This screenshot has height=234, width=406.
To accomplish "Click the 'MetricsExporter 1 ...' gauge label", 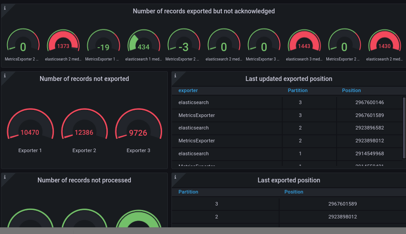I will tap(102, 59).
